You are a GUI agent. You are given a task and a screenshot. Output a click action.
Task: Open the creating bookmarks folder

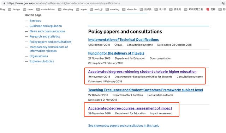112,9
